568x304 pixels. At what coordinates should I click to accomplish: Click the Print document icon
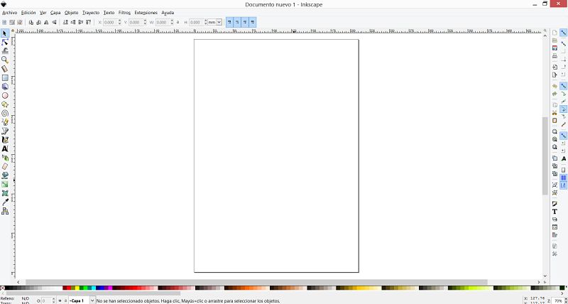point(555,56)
